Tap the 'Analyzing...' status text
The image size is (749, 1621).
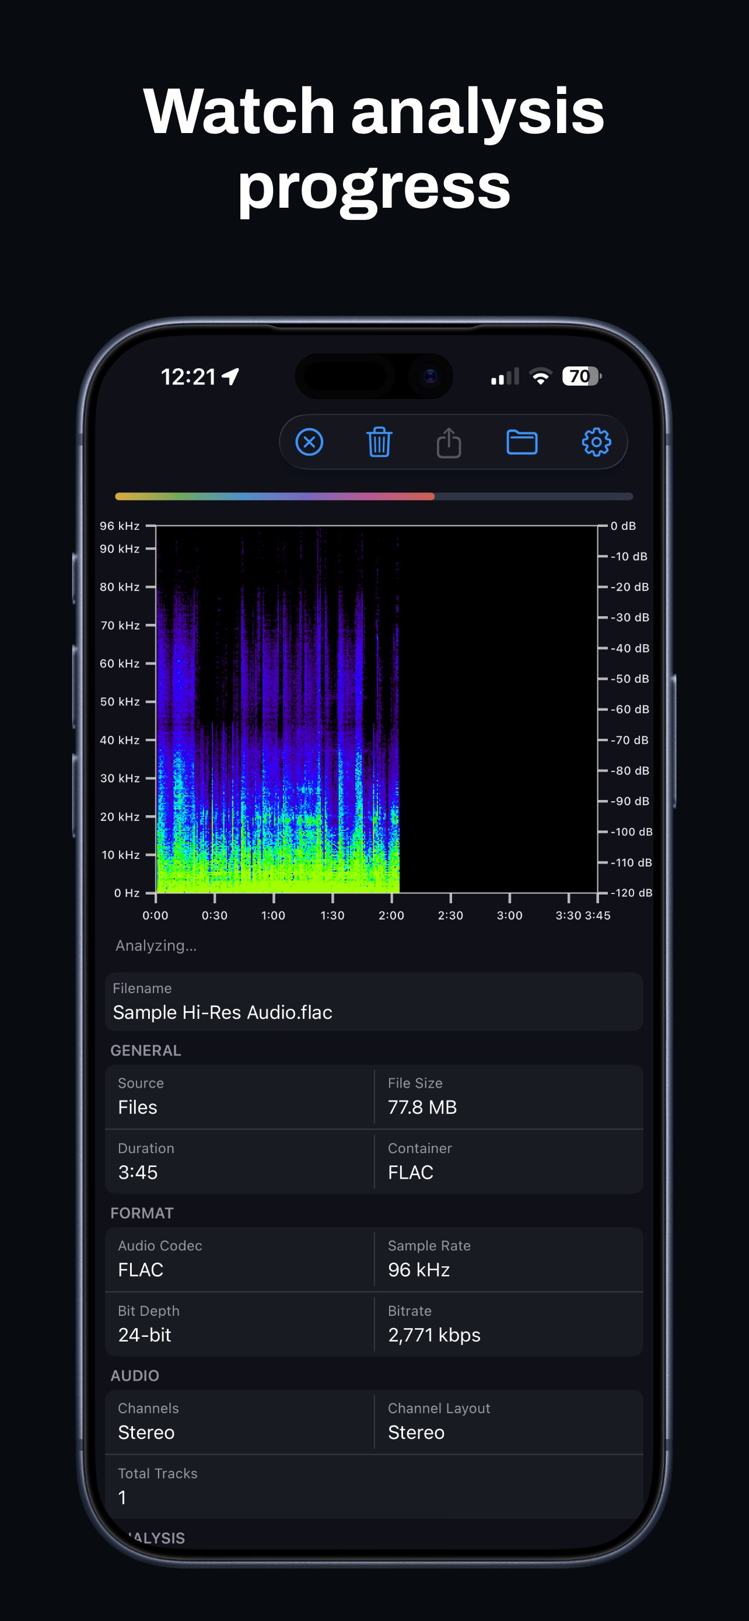click(x=156, y=945)
